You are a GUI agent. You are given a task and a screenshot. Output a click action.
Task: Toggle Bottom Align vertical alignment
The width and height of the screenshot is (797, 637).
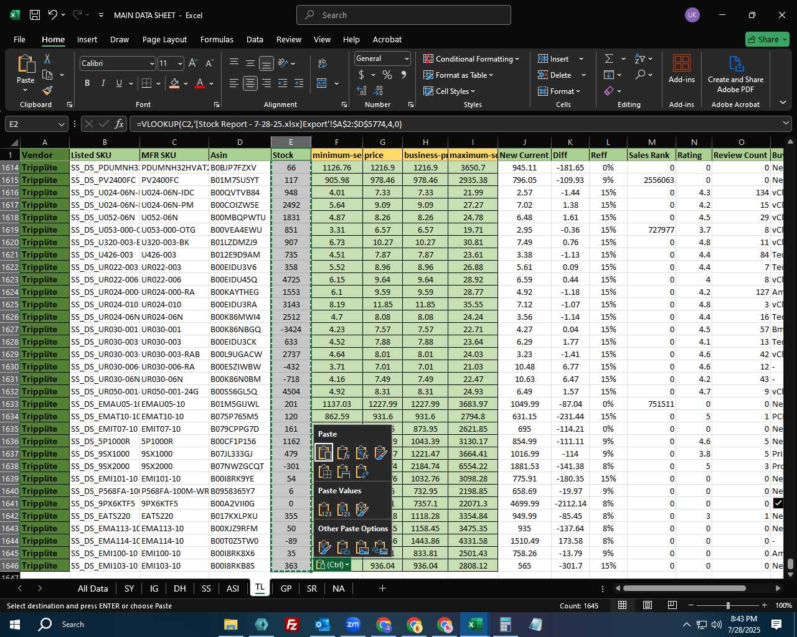pyautogui.click(x=266, y=63)
